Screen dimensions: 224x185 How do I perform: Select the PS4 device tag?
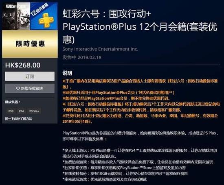(21, 111)
